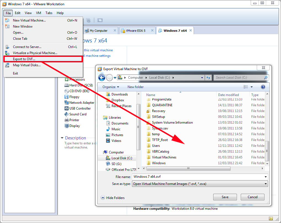
Task: Expand the Organize dropdown menu
Action: click(111, 87)
